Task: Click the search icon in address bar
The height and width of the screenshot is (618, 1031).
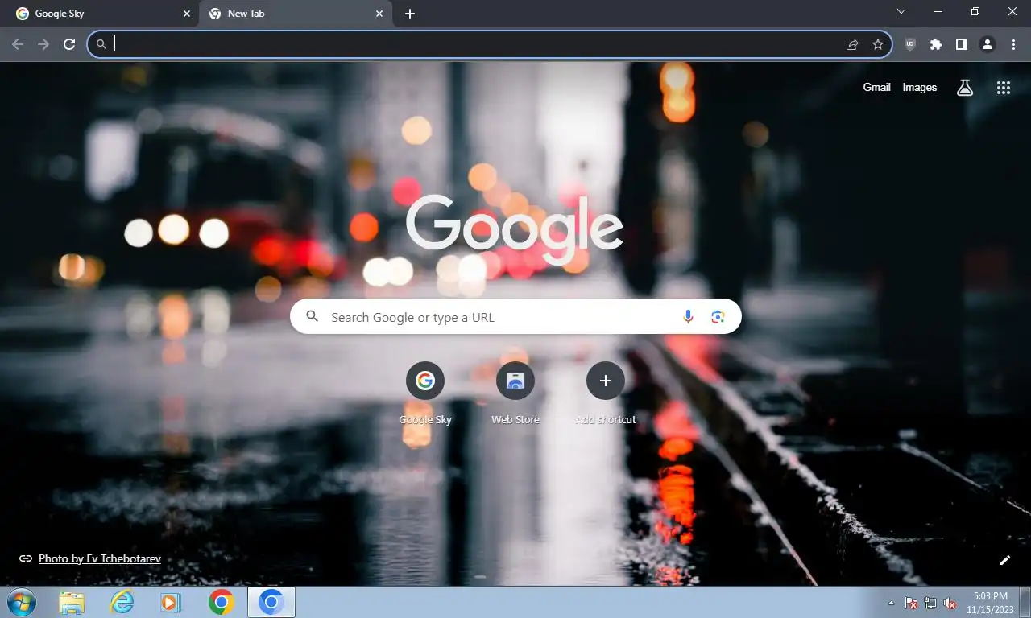Action: (101, 44)
